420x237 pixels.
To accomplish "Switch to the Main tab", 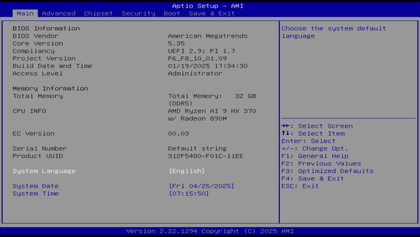I will [25, 14].
